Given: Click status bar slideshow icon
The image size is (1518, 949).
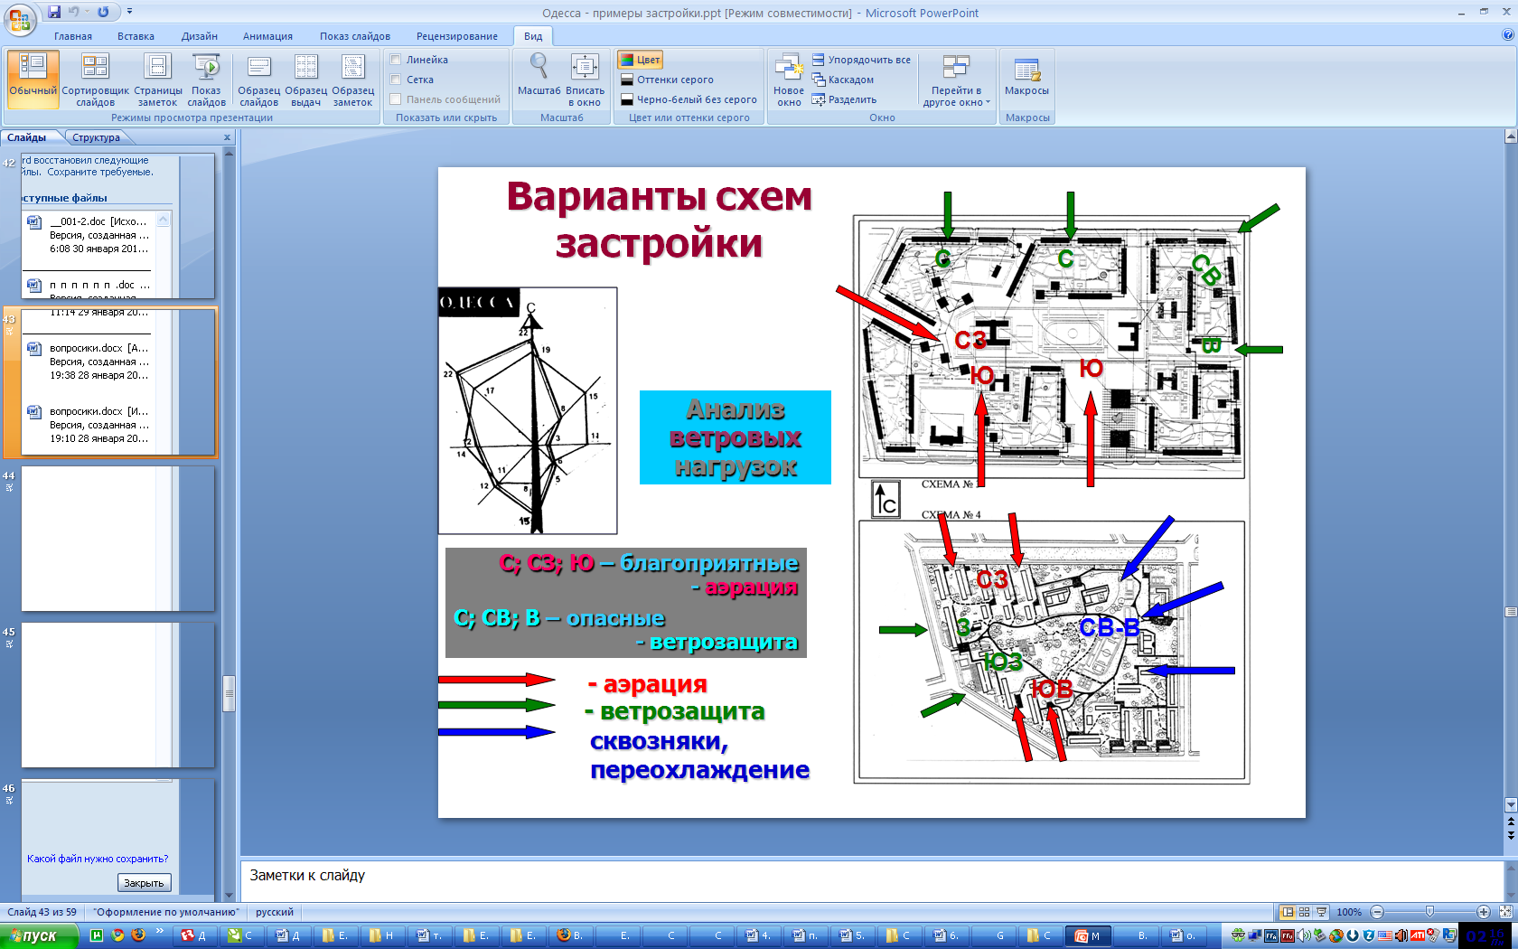Looking at the screenshot, I should pyautogui.click(x=1321, y=912).
